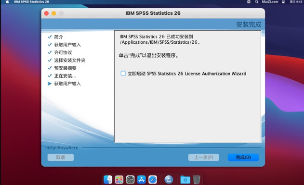Screen dimensions: 304x185
Task: Open System Preferences from the Dock
Action: (130, 180)
